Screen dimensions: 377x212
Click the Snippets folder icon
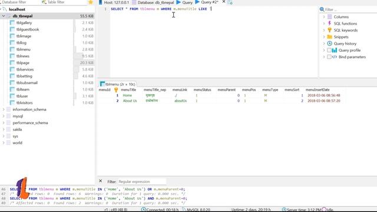tap(330, 37)
